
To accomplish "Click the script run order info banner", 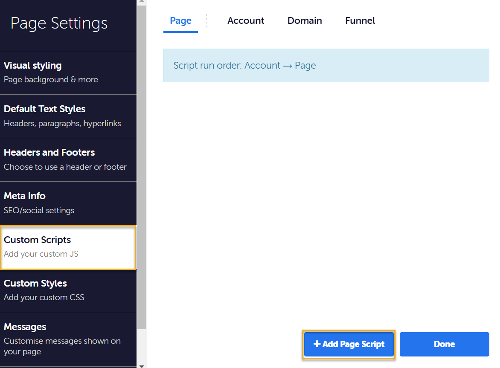I will pos(326,66).
